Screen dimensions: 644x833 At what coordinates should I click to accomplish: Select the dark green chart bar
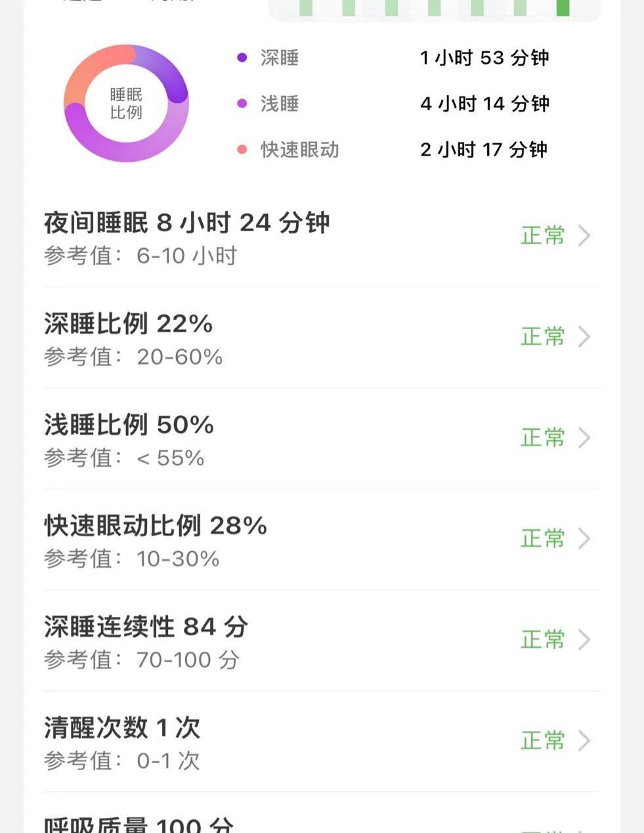tap(563, 8)
